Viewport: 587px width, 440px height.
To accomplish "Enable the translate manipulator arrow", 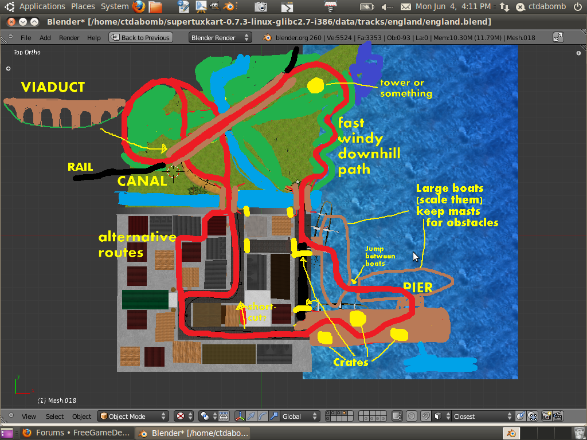I will 252,417.
